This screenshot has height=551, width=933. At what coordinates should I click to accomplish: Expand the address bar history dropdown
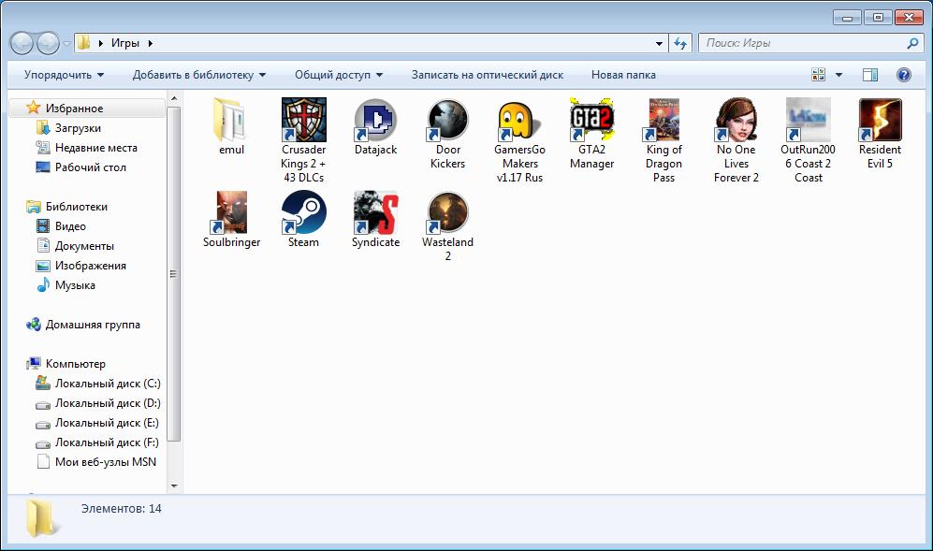(x=659, y=43)
